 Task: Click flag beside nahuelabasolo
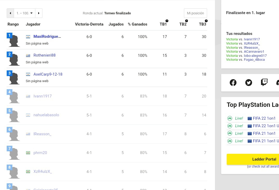pos(28,115)
